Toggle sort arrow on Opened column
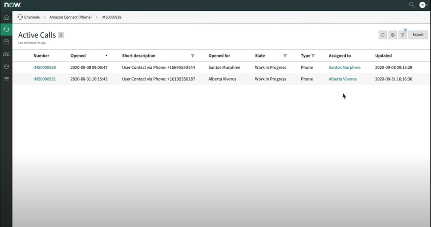 coord(107,56)
